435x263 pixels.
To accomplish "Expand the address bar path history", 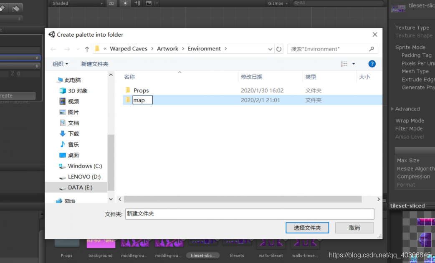I will [x=270, y=49].
